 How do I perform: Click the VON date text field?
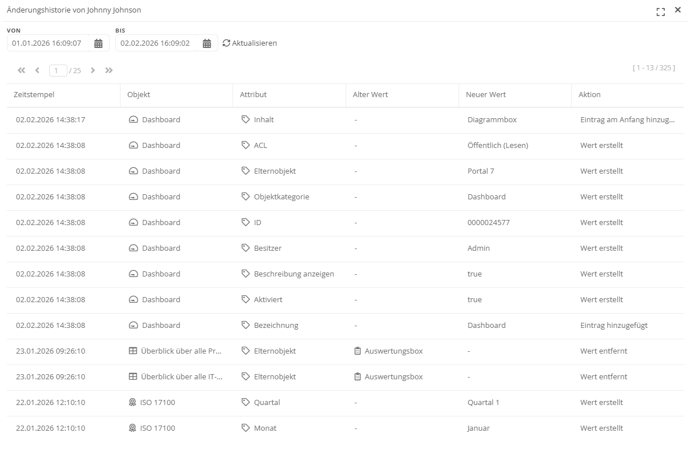coord(49,43)
